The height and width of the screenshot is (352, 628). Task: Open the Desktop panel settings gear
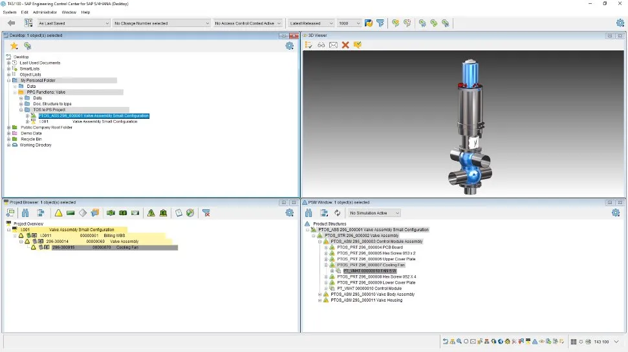289,46
